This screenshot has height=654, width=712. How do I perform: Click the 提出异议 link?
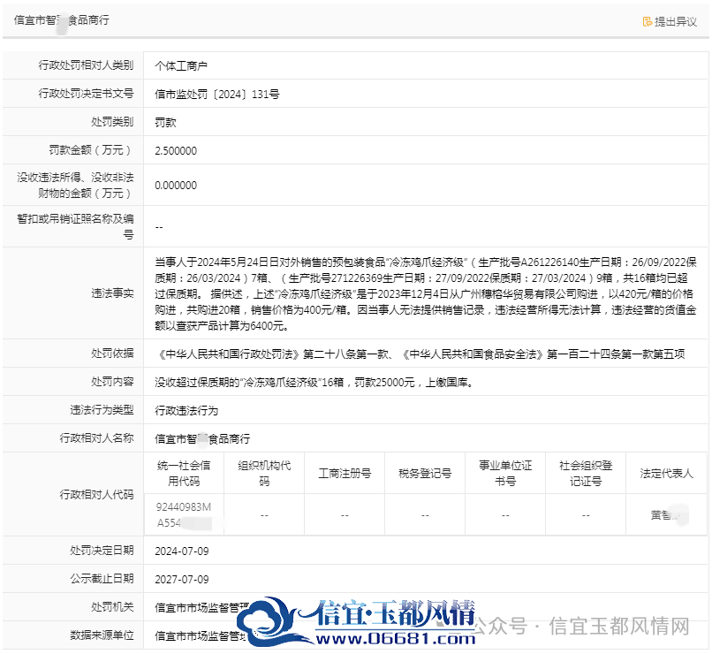[670, 21]
